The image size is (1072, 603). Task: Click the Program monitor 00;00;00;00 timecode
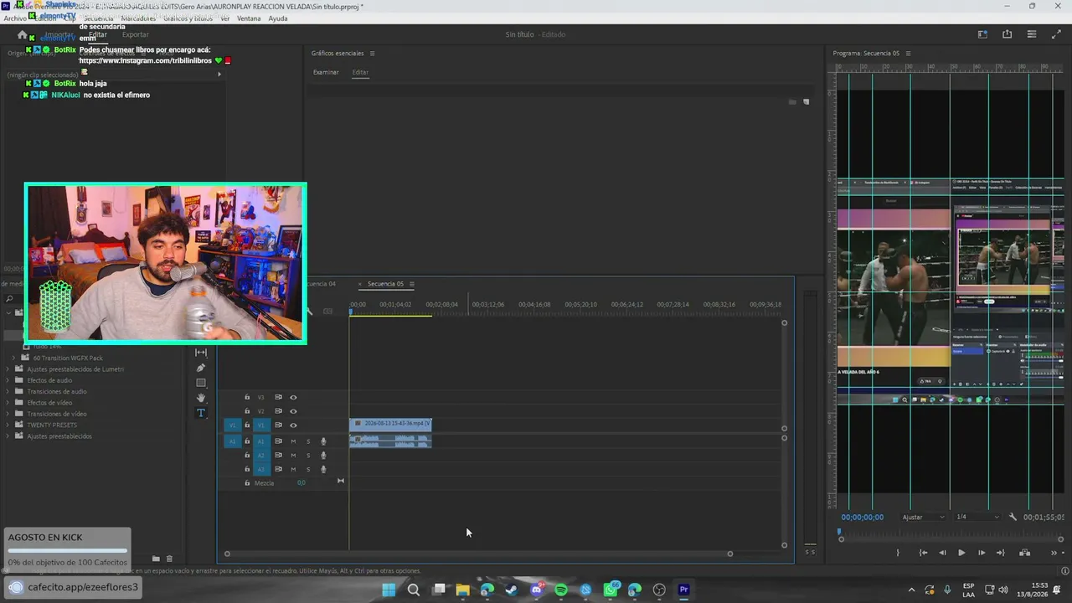point(863,518)
